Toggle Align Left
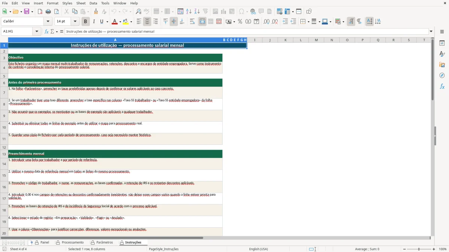The height and width of the screenshot is (252, 449). tap(139, 22)
